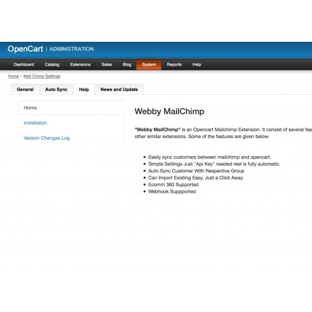312x312 pixels.
Task: Switch to the Auto Sync tab
Action: click(x=56, y=89)
